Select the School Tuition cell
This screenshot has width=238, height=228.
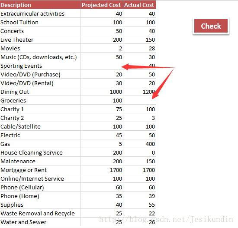(x=40, y=22)
